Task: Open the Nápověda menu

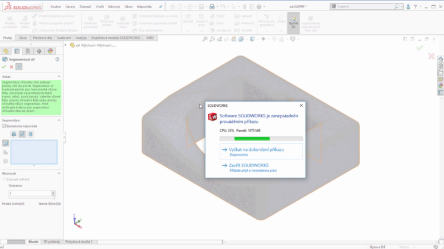Action: coord(144,6)
